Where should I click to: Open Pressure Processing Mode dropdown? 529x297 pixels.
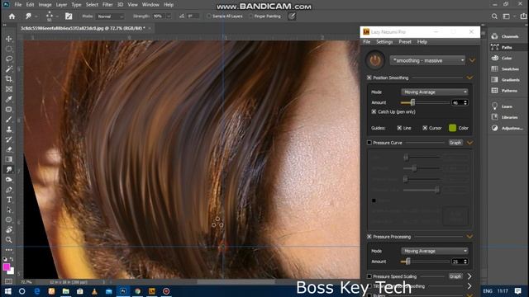435,251
